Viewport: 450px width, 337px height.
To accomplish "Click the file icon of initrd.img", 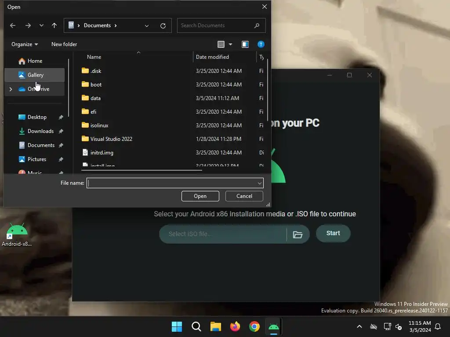I will coord(85,152).
